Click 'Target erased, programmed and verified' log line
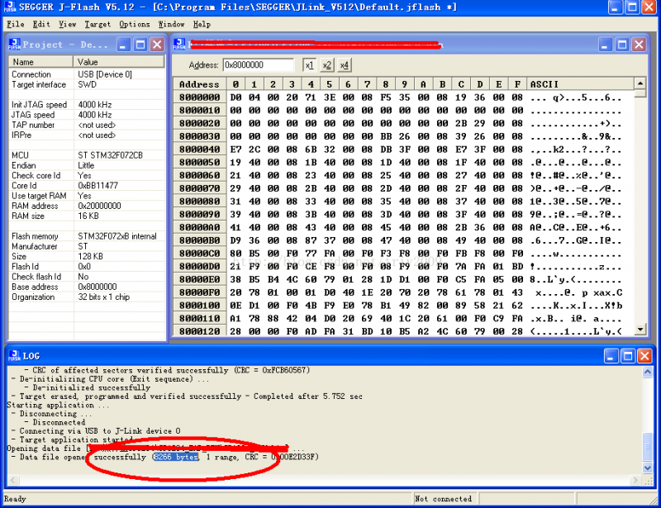The image size is (661, 508). coord(187,396)
